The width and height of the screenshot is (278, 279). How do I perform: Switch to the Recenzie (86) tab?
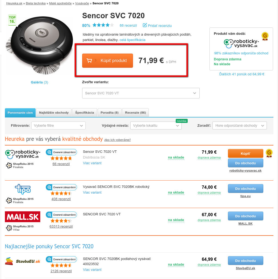[x=135, y=113]
